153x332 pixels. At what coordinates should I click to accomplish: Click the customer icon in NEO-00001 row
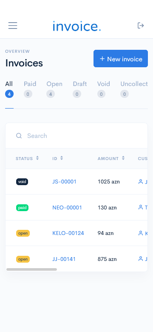tap(141, 207)
